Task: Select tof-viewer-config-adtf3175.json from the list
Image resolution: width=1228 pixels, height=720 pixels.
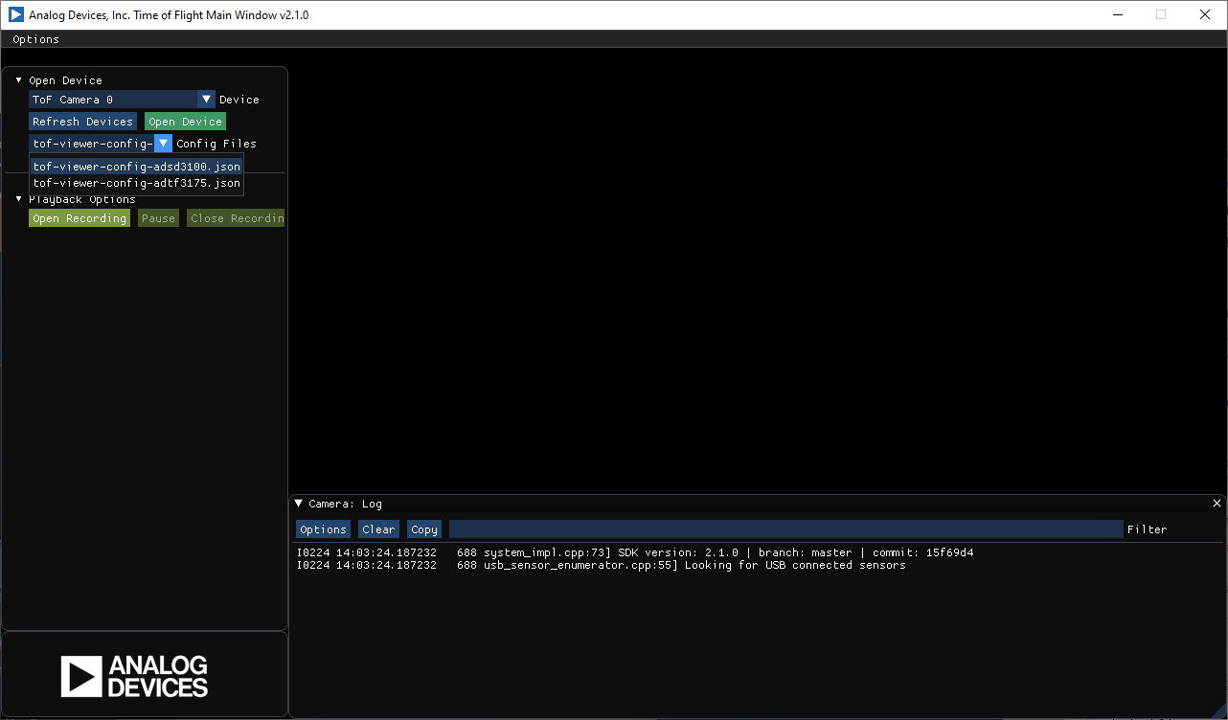Action: (137, 183)
